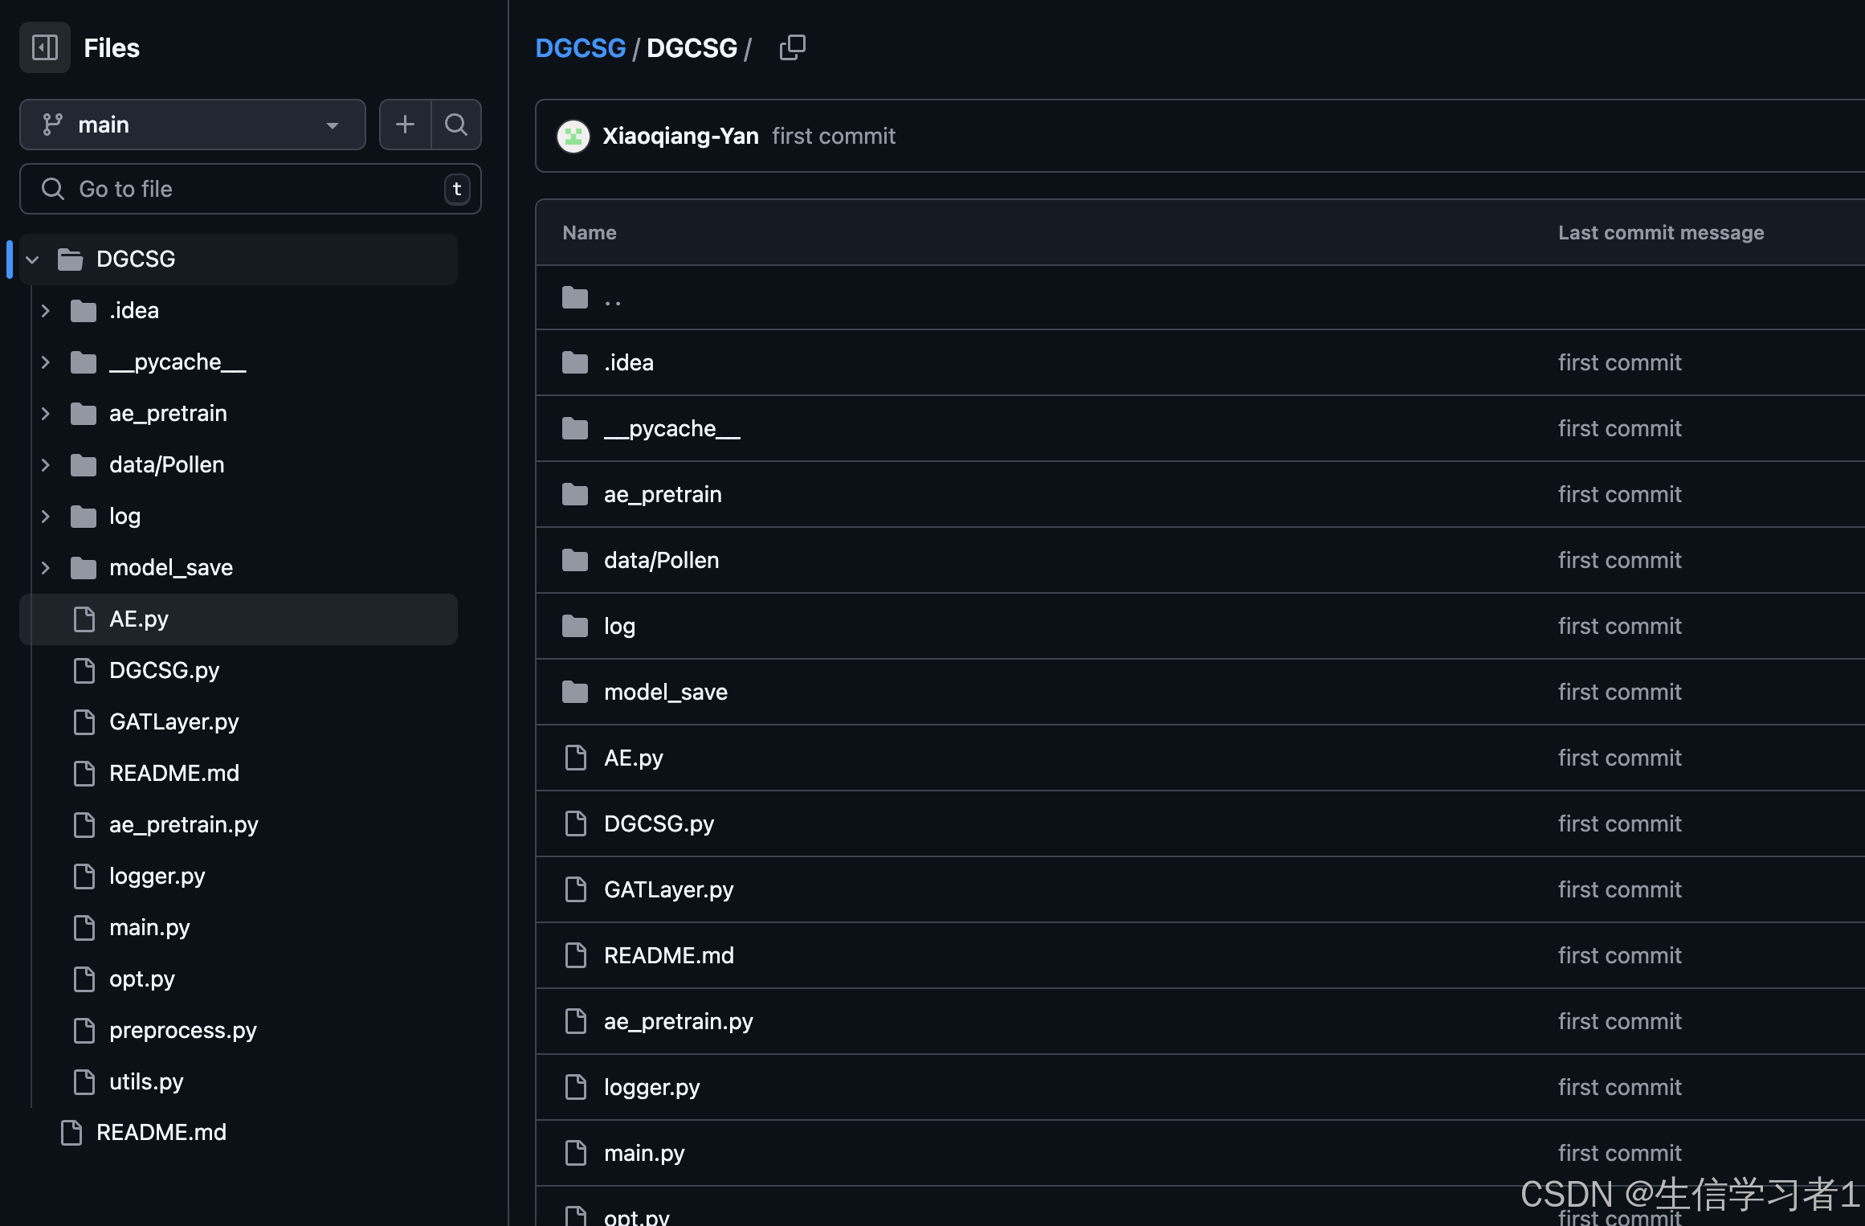Open README.md inside DGCSG tree folder
1865x1226 pixels.
tap(239, 774)
